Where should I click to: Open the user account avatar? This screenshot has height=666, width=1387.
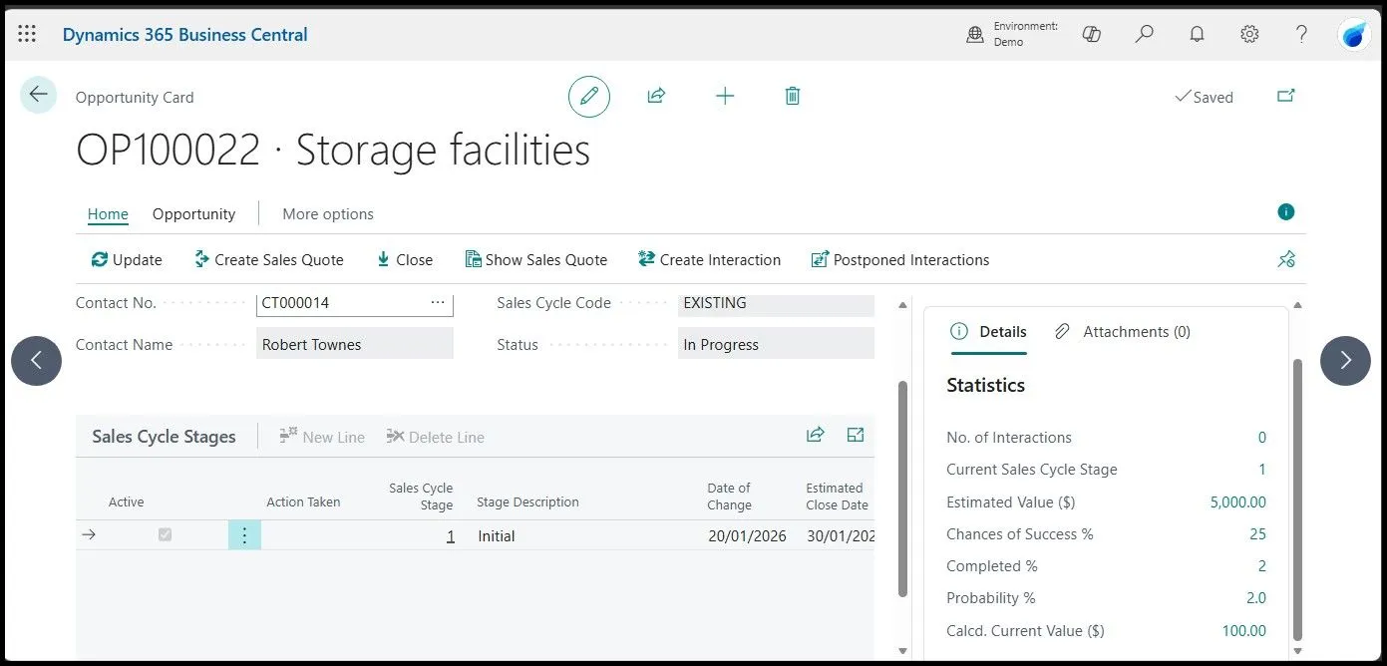tap(1354, 34)
